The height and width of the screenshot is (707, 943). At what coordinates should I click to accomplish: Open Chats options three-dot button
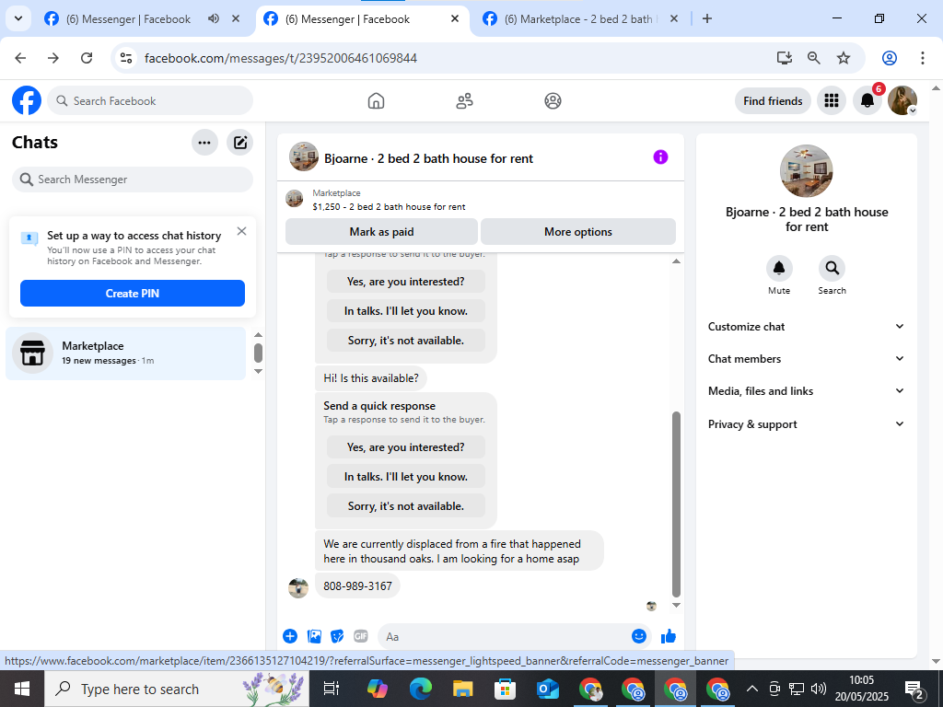point(204,143)
